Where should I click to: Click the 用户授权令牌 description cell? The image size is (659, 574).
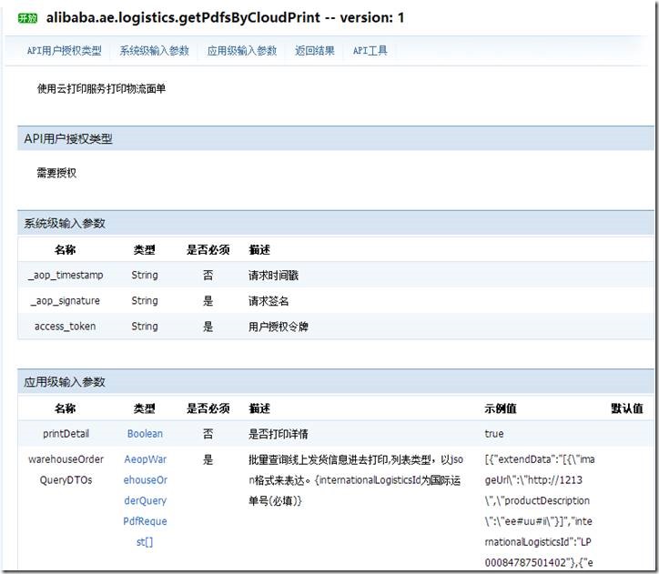279,327
